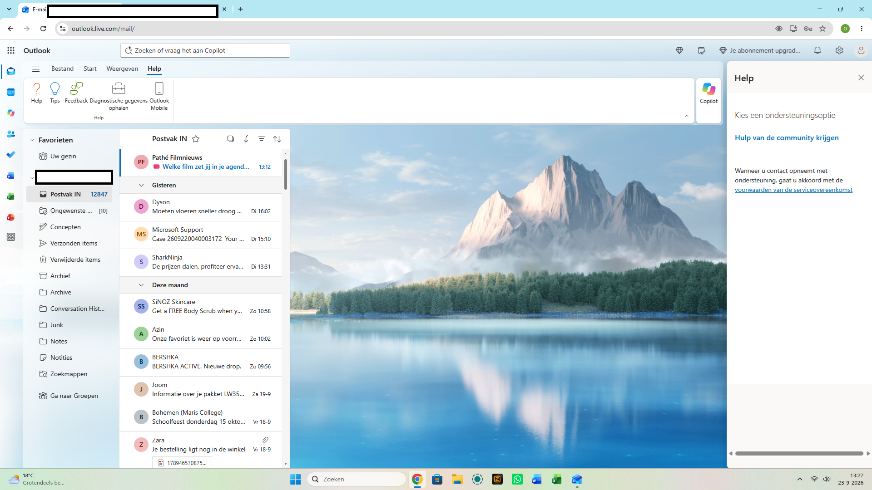Open the Help ribbon button
Viewport: 872px width, 490px height.
[x=37, y=93]
